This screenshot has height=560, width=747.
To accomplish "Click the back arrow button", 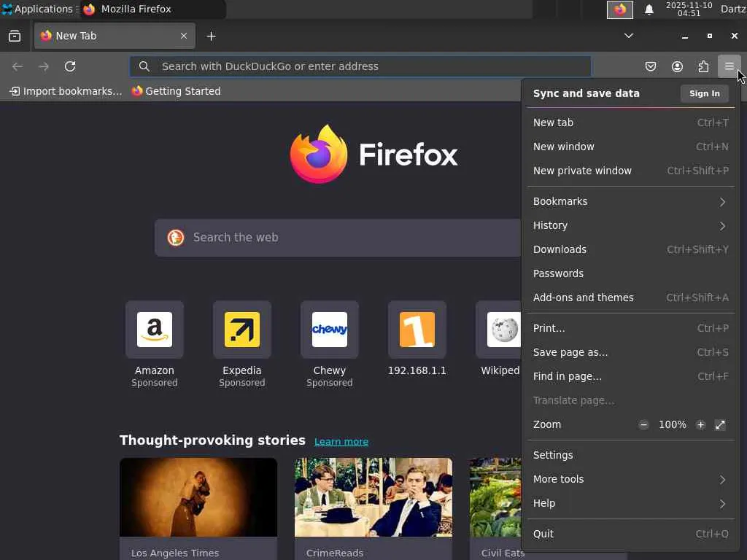I will [x=18, y=66].
